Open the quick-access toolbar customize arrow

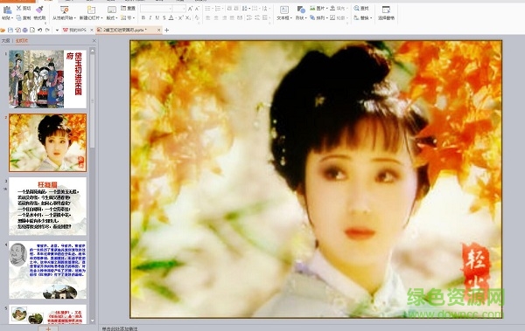[57, 30]
